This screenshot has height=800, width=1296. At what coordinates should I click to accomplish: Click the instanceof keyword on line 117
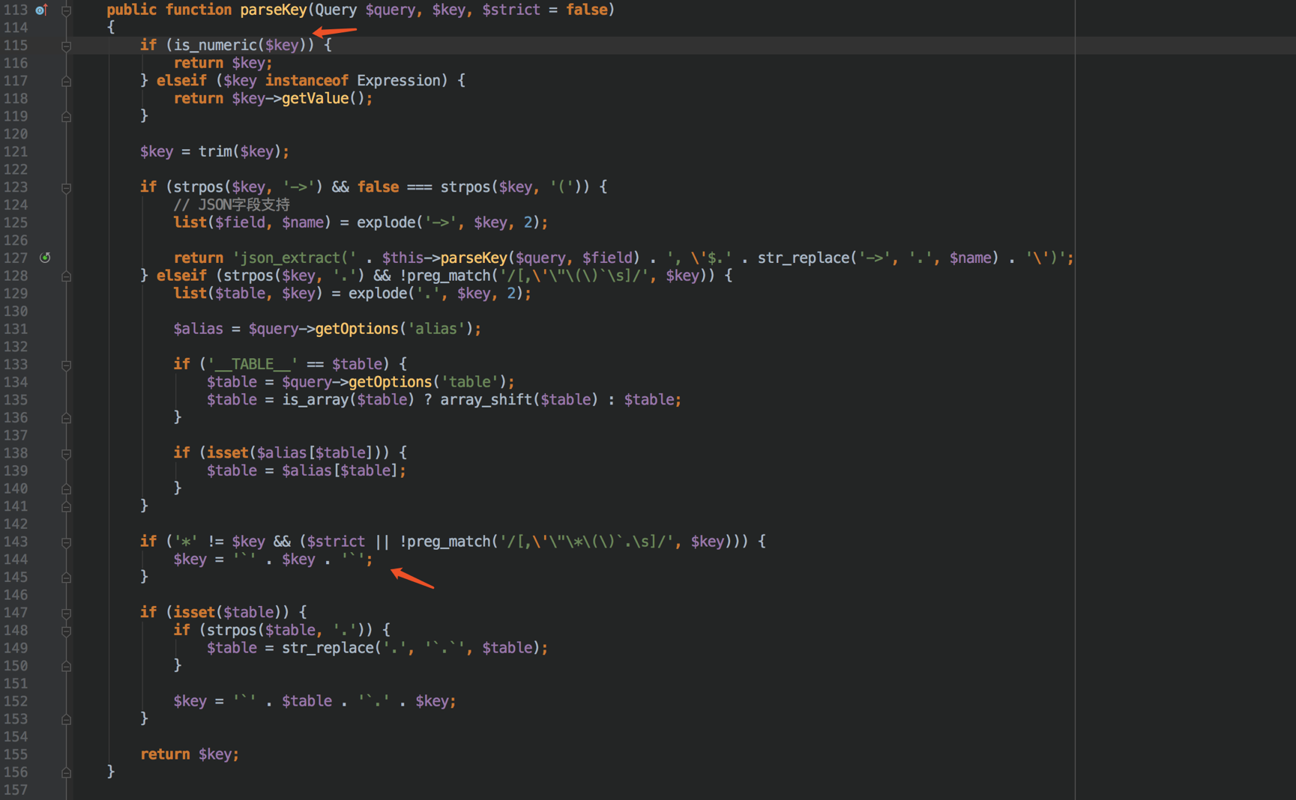point(307,80)
